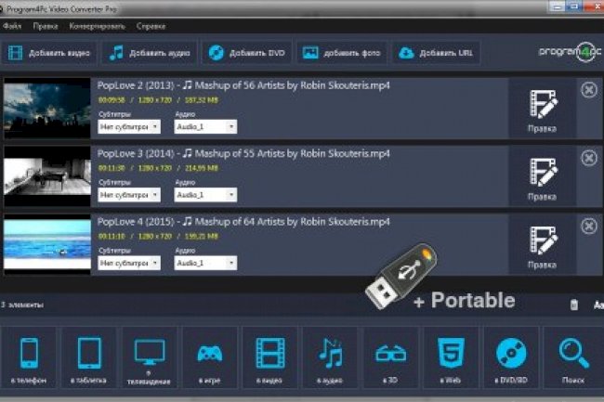
Task: Remove PopLove 4 (2015) from the list
Action: pos(589,226)
